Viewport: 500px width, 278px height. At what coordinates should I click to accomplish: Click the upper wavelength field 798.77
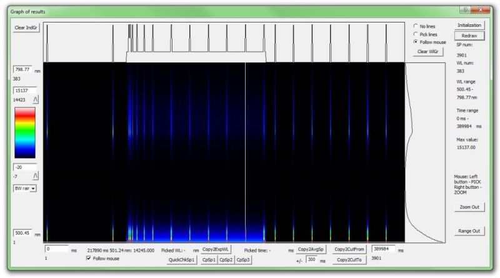pyautogui.click(x=22, y=69)
